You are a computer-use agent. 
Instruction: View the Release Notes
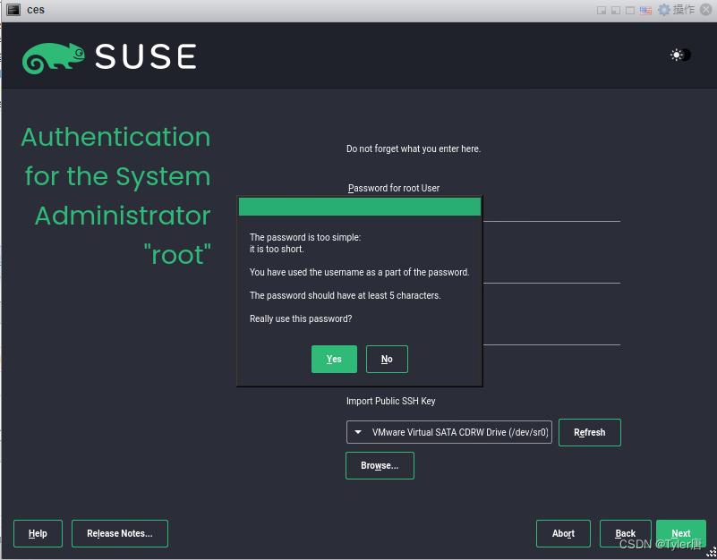pyautogui.click(x=119, y=533)
